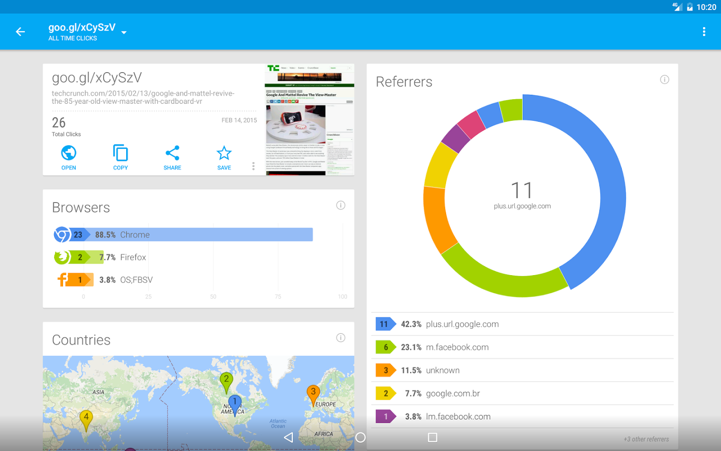Show Referrers info icon
Screen dimensions: 721x451
point(664,80)
